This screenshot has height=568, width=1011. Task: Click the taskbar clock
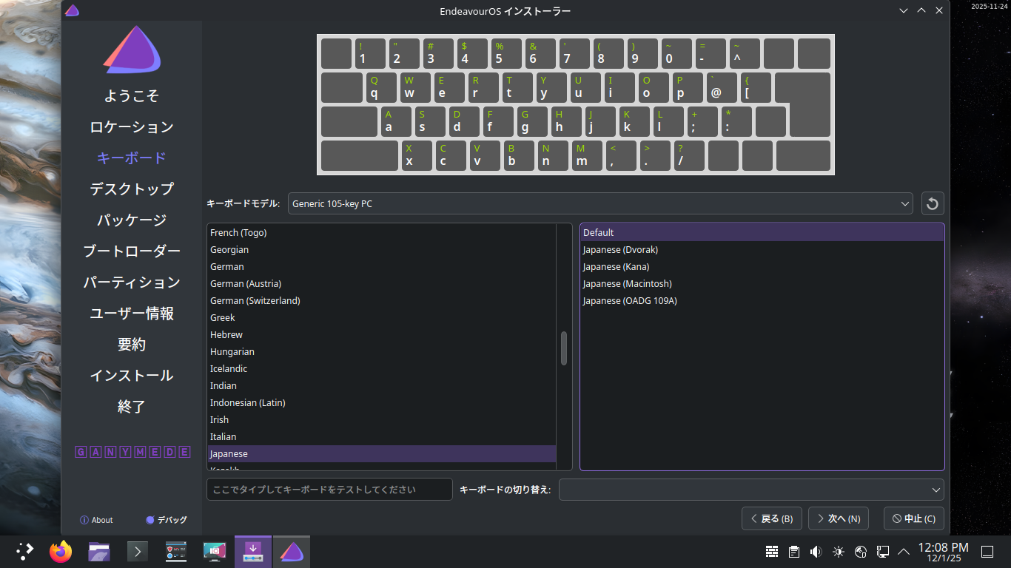(x=943, y=551)
